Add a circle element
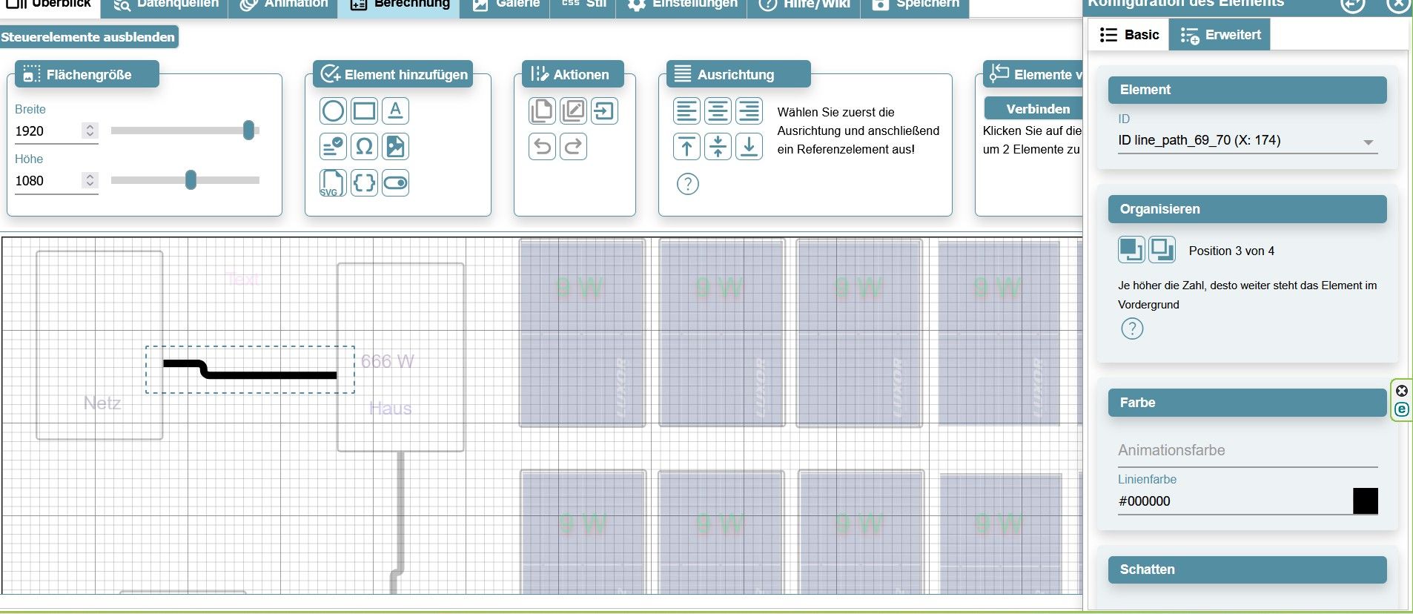This screenshot has width=1413, height=614. 333,111
